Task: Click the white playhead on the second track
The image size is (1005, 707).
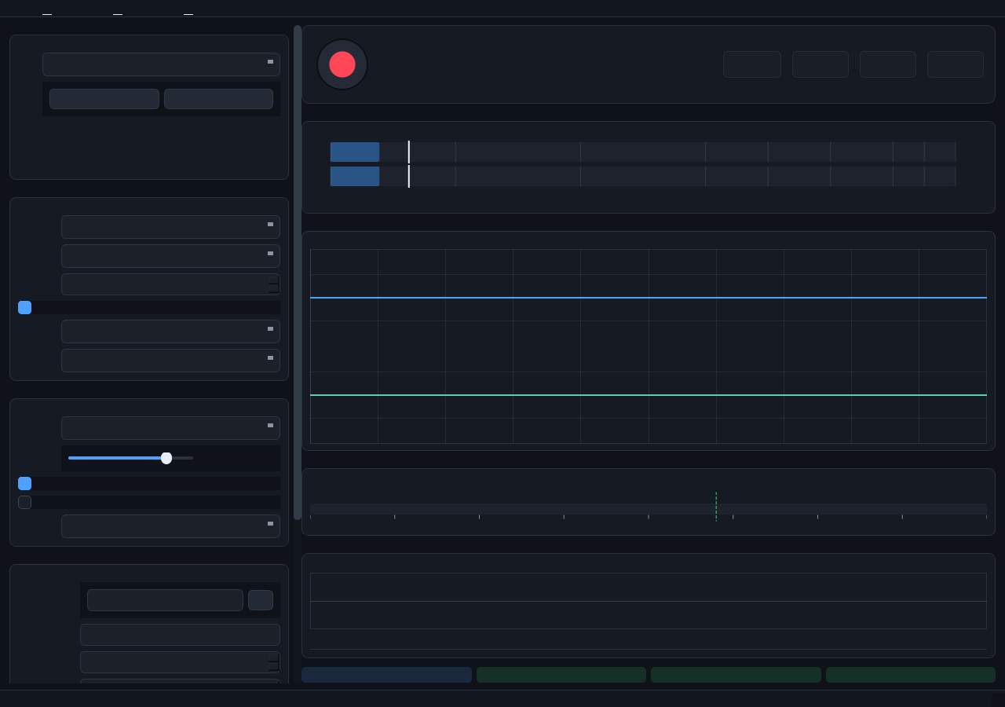Action: pos(409,176)
